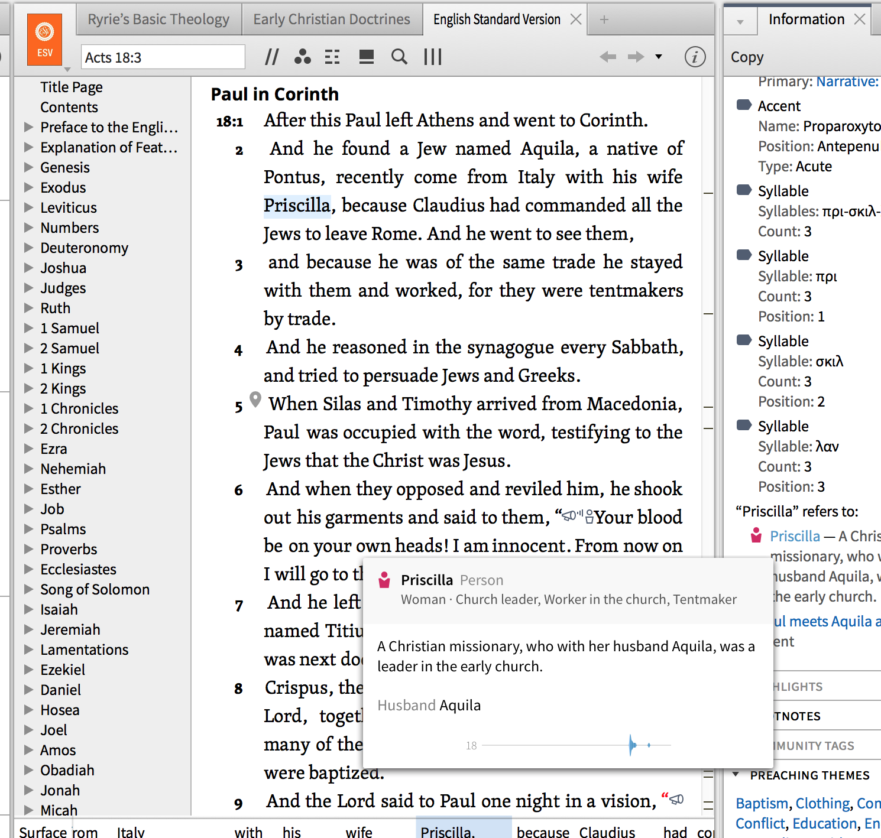Select Contents in the sidebar list
The width and height of the screenshot is (881, 838).
click(69, 107)
